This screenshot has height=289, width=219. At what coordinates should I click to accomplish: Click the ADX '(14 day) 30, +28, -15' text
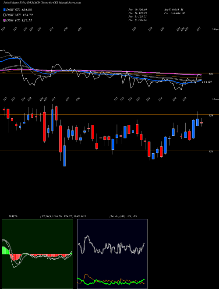tap(123, 216)
